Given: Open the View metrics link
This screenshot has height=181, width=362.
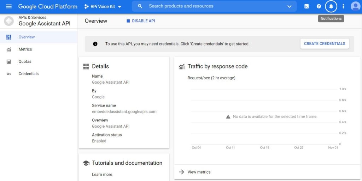Looking at the screenshot, I should [199, 172].
